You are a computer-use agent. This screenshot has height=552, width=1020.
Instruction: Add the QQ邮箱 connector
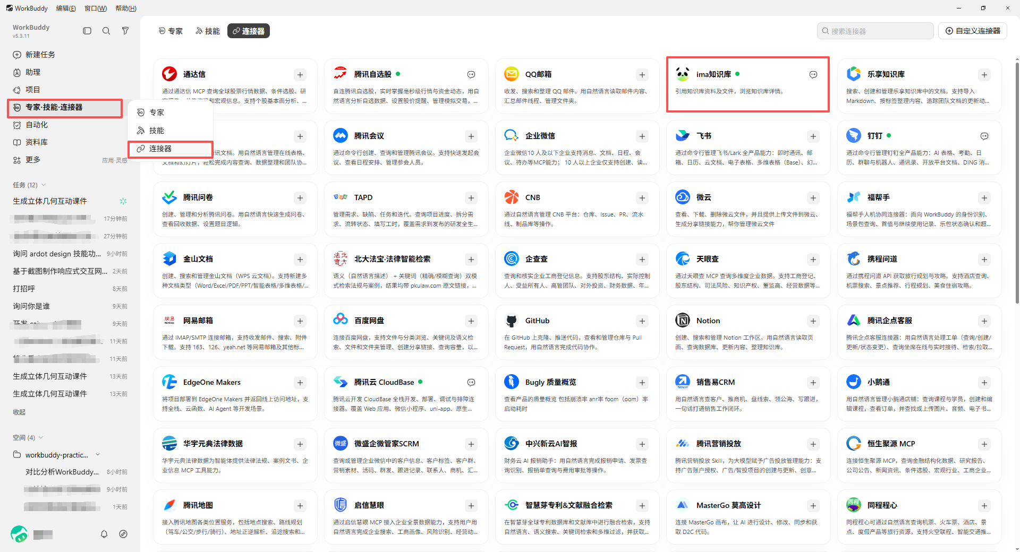coord(642,75)
